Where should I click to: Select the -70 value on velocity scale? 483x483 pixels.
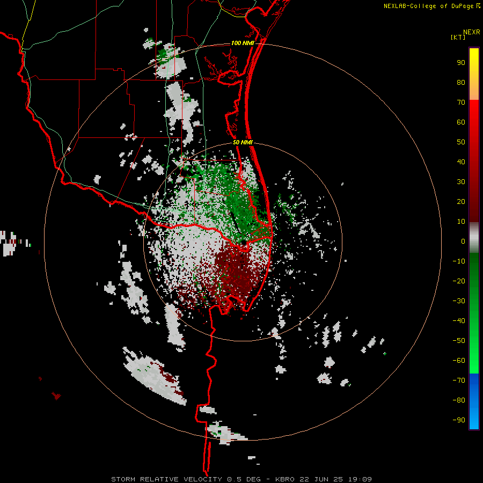click(x=459, y=380)
